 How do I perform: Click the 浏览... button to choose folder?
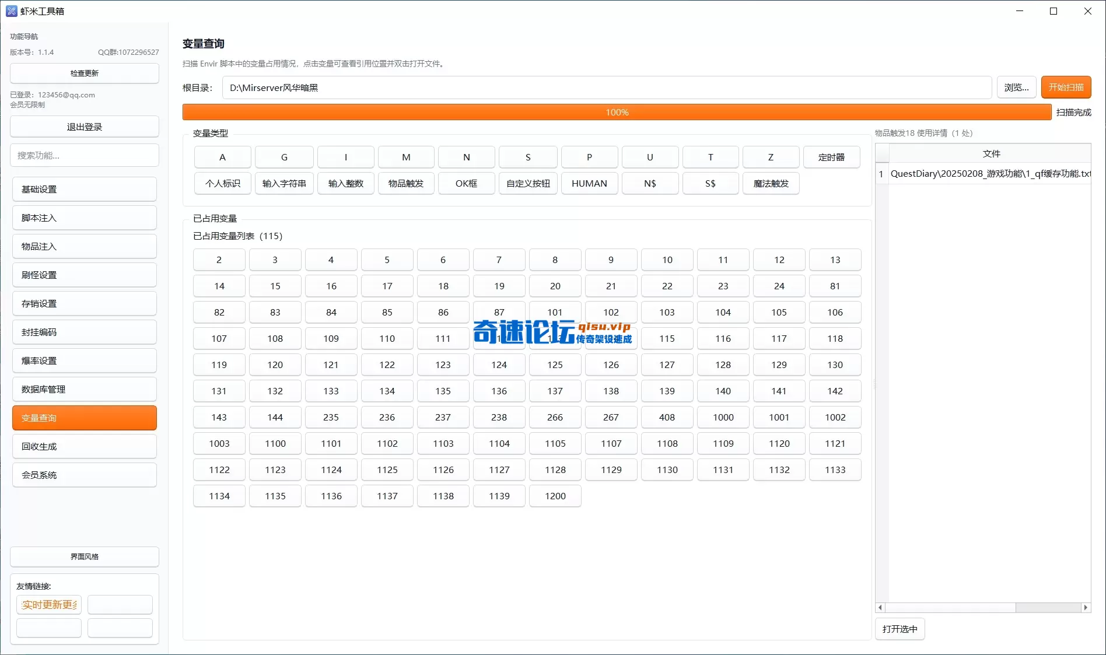tap(1016, 87)
